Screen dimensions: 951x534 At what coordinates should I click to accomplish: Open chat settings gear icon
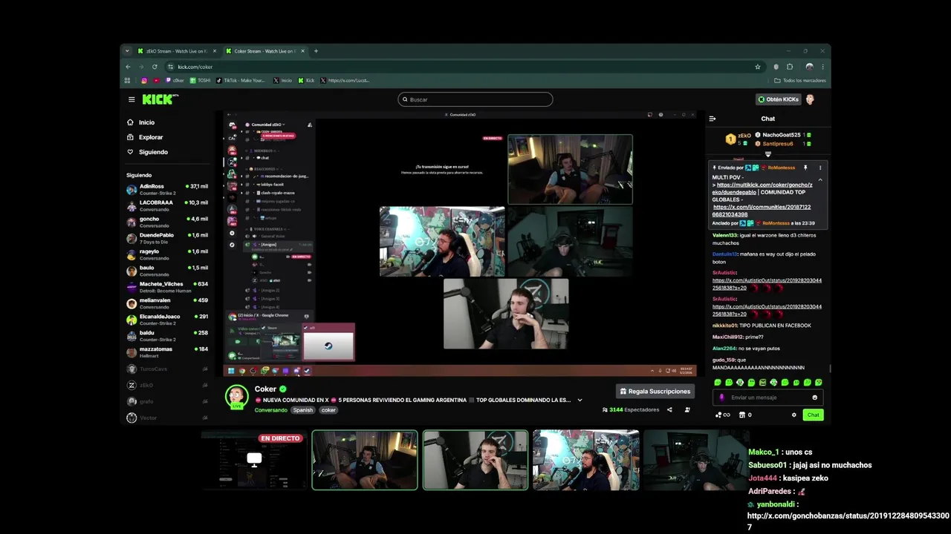click(793, 415)
